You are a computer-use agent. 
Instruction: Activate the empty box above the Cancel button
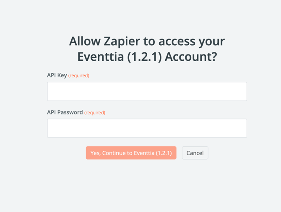(x=147, y=128)
